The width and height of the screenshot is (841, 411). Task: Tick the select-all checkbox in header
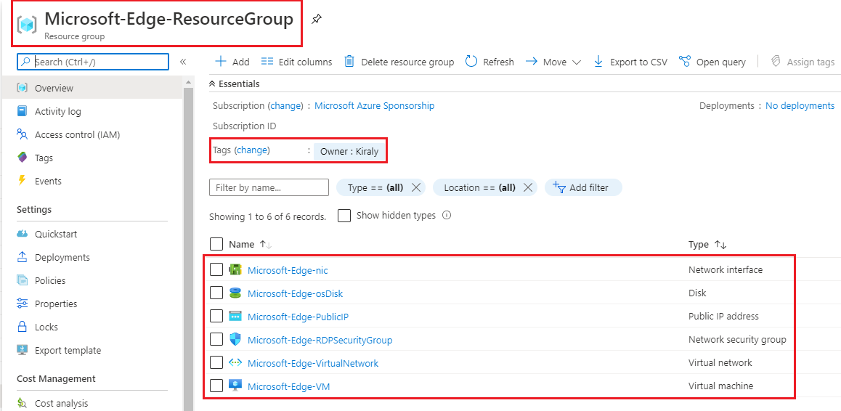pos(216,244)
